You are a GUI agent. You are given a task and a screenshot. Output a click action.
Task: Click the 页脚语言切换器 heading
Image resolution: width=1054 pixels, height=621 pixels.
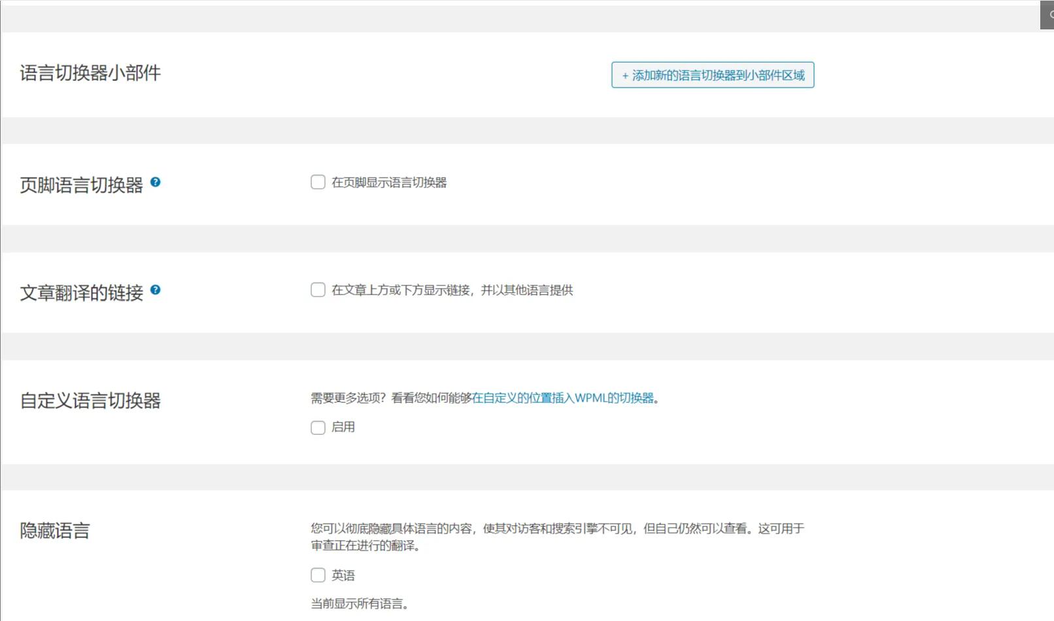point(81,185)
